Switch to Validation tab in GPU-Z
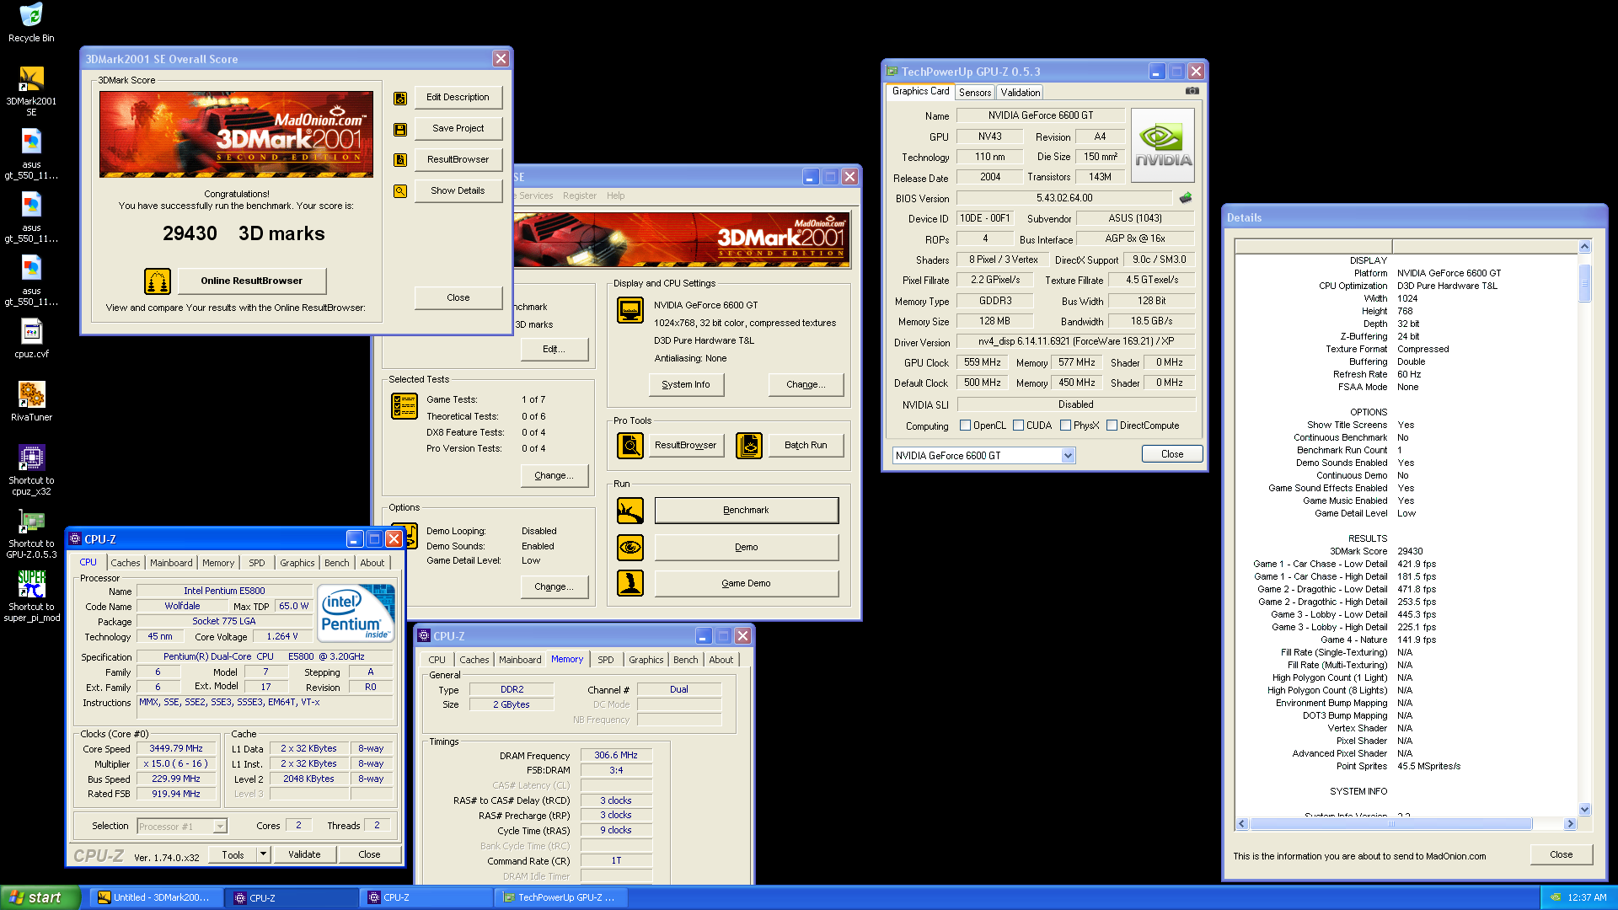Image resolution: width=1618 pixels, height=910 pixels. (1021, 93)
